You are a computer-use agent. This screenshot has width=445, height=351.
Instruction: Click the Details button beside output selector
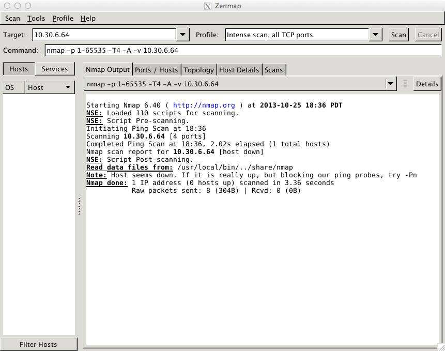pos(427,84)
